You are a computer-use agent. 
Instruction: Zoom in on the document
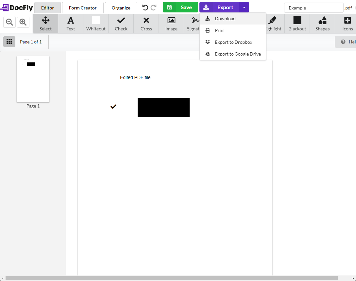pos(23,22)
